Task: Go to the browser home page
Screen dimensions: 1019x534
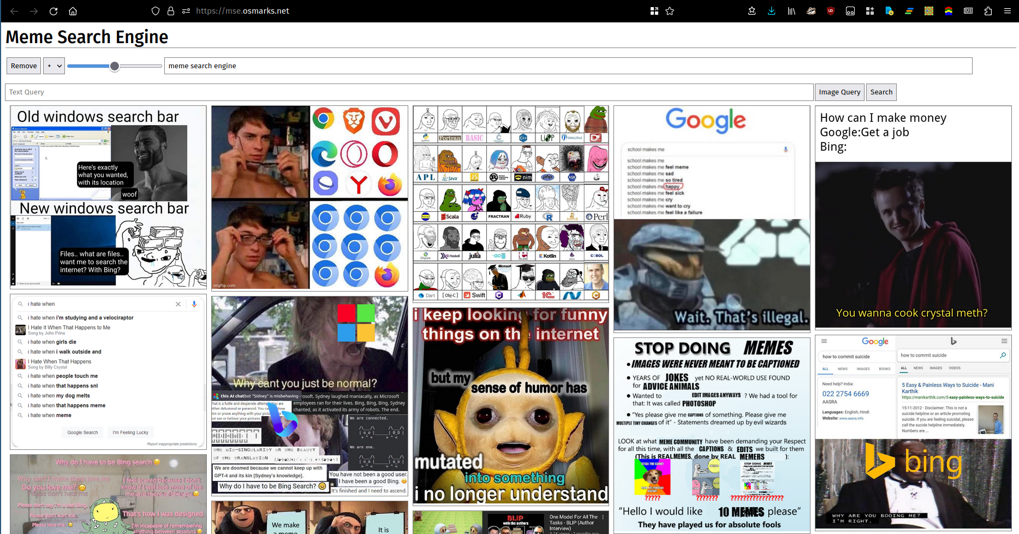Action: pos(73,11)
